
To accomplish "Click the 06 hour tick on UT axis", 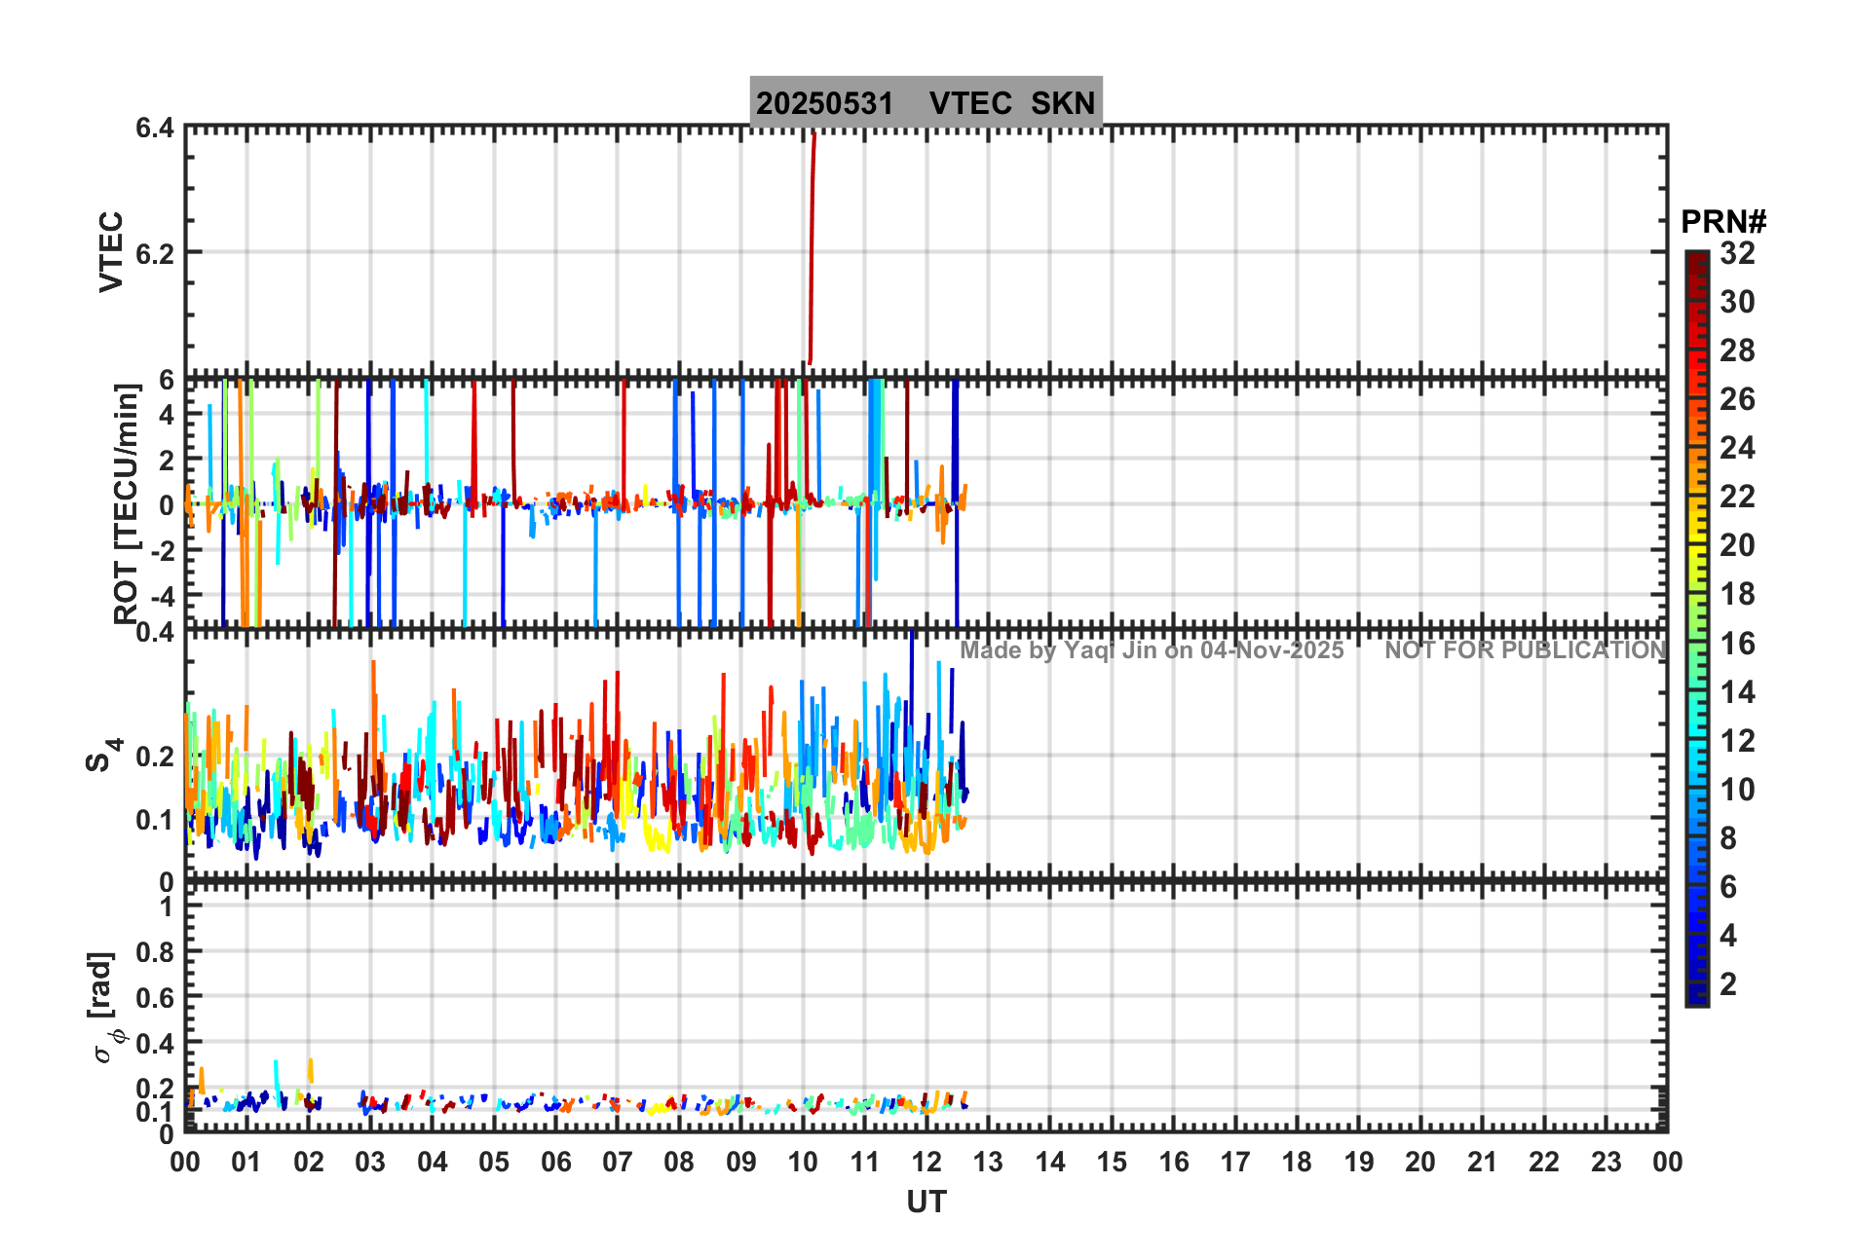I will point(556,1162).
